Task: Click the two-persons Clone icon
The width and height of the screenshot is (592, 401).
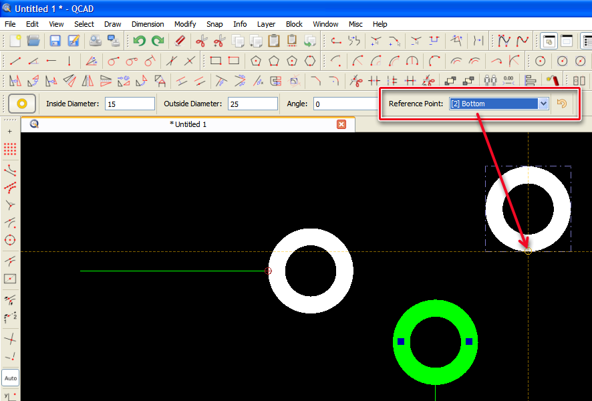Action: coord(490,81)
